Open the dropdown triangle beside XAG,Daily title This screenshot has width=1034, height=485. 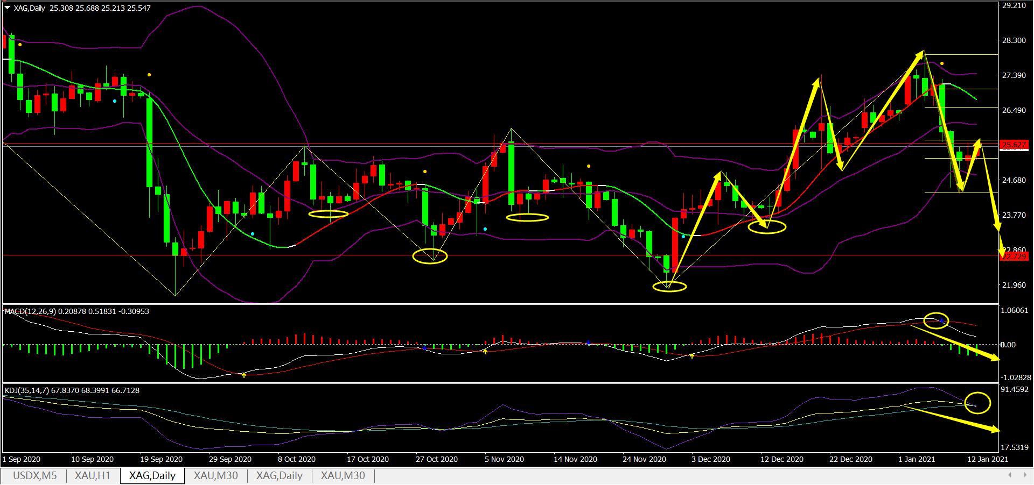(x=7, y=8)
